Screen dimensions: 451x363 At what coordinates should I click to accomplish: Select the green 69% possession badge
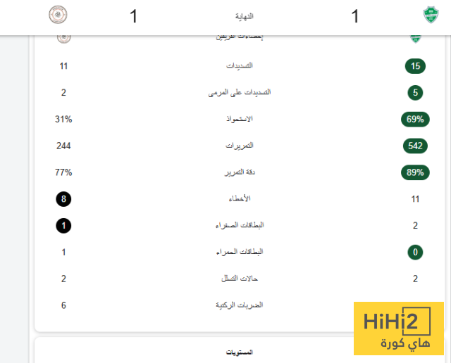click(415, 120)
